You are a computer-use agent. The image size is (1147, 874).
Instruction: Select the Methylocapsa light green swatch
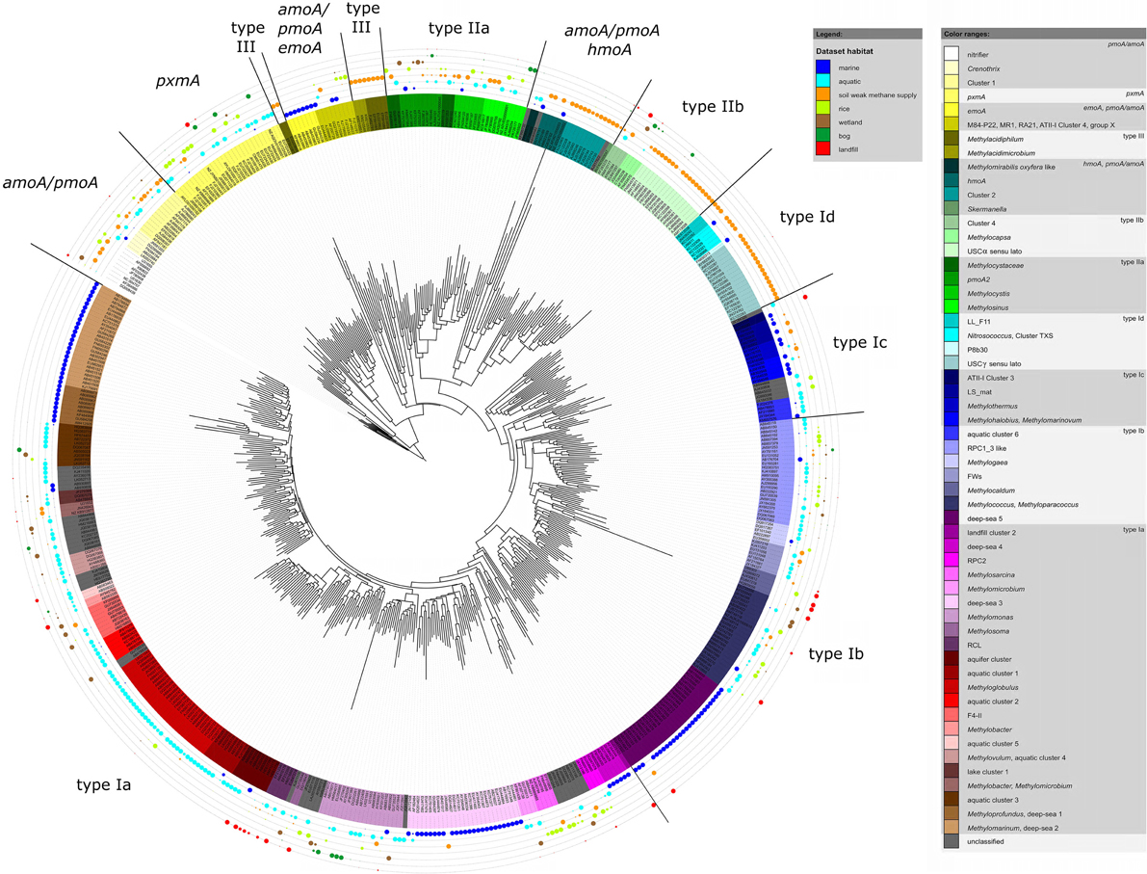point(951,237)
